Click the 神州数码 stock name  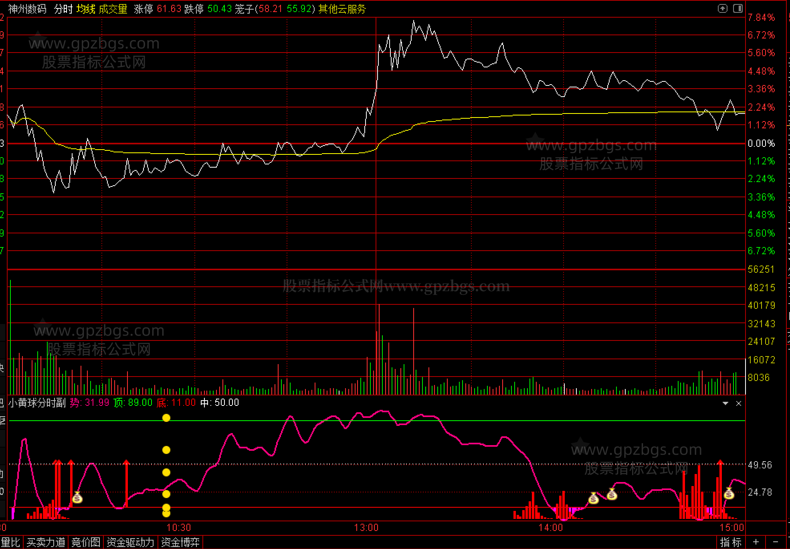(27, 9)
